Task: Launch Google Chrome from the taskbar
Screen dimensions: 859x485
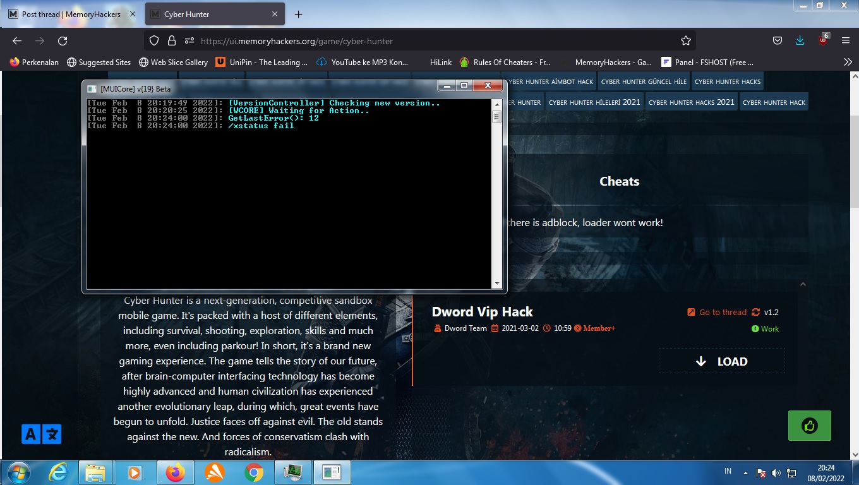Action: 254,472
